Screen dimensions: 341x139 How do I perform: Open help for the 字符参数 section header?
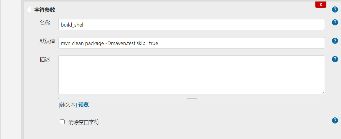click(x=335, y=10)
